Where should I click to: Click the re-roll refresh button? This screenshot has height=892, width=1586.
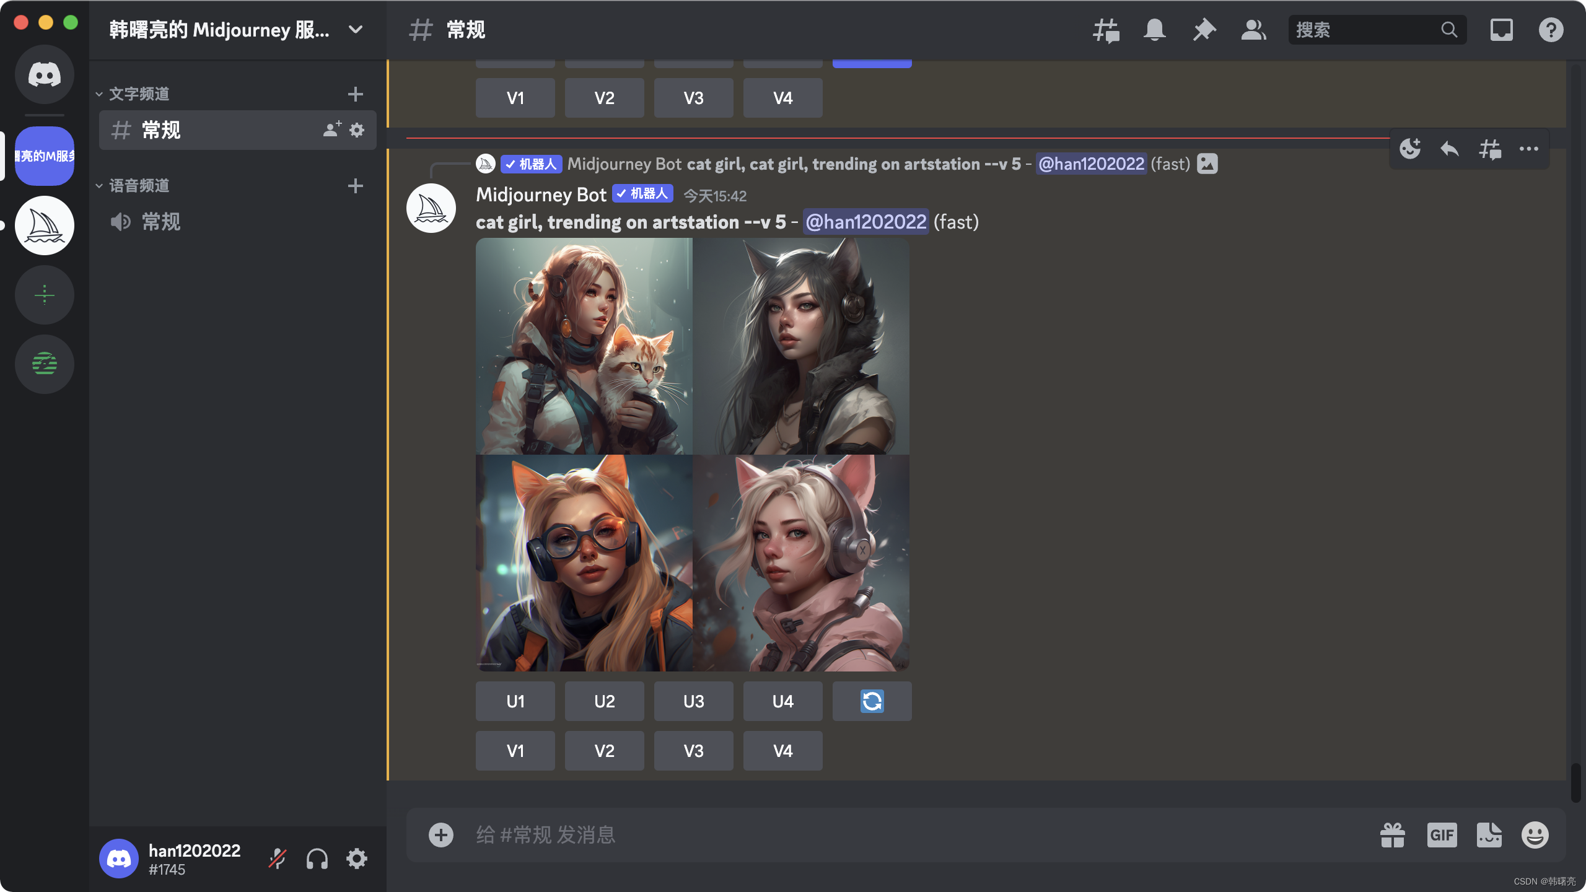872,701
